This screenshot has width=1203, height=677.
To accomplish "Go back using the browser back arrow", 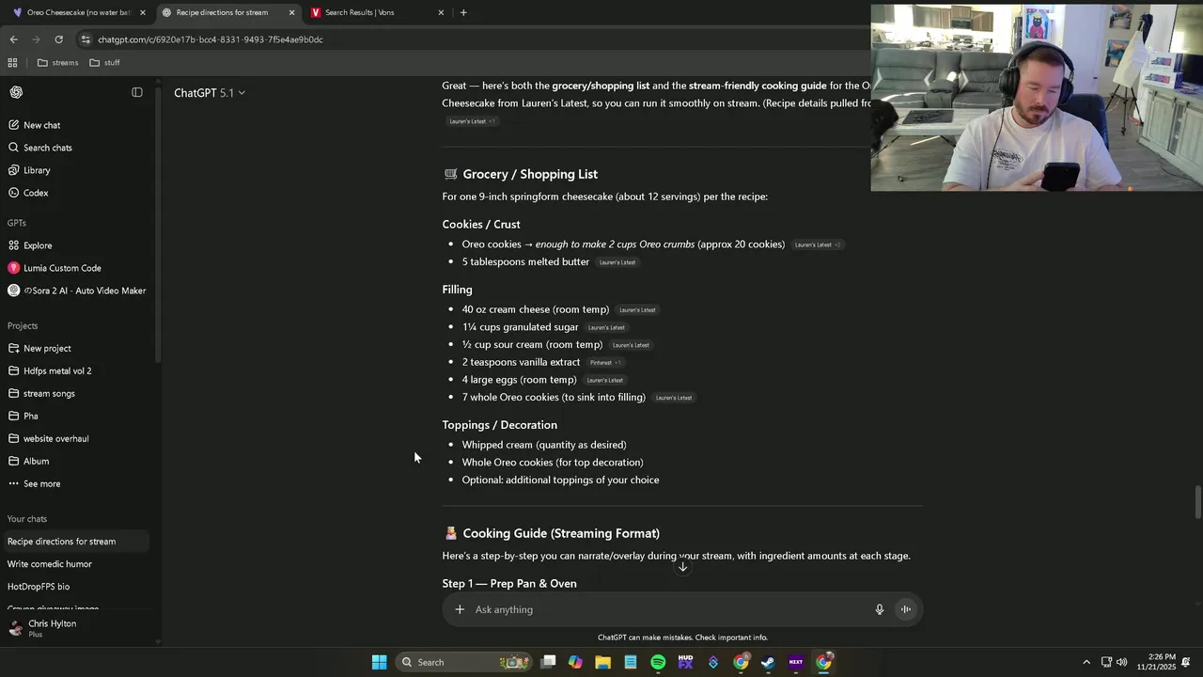I will pos(13,39).
